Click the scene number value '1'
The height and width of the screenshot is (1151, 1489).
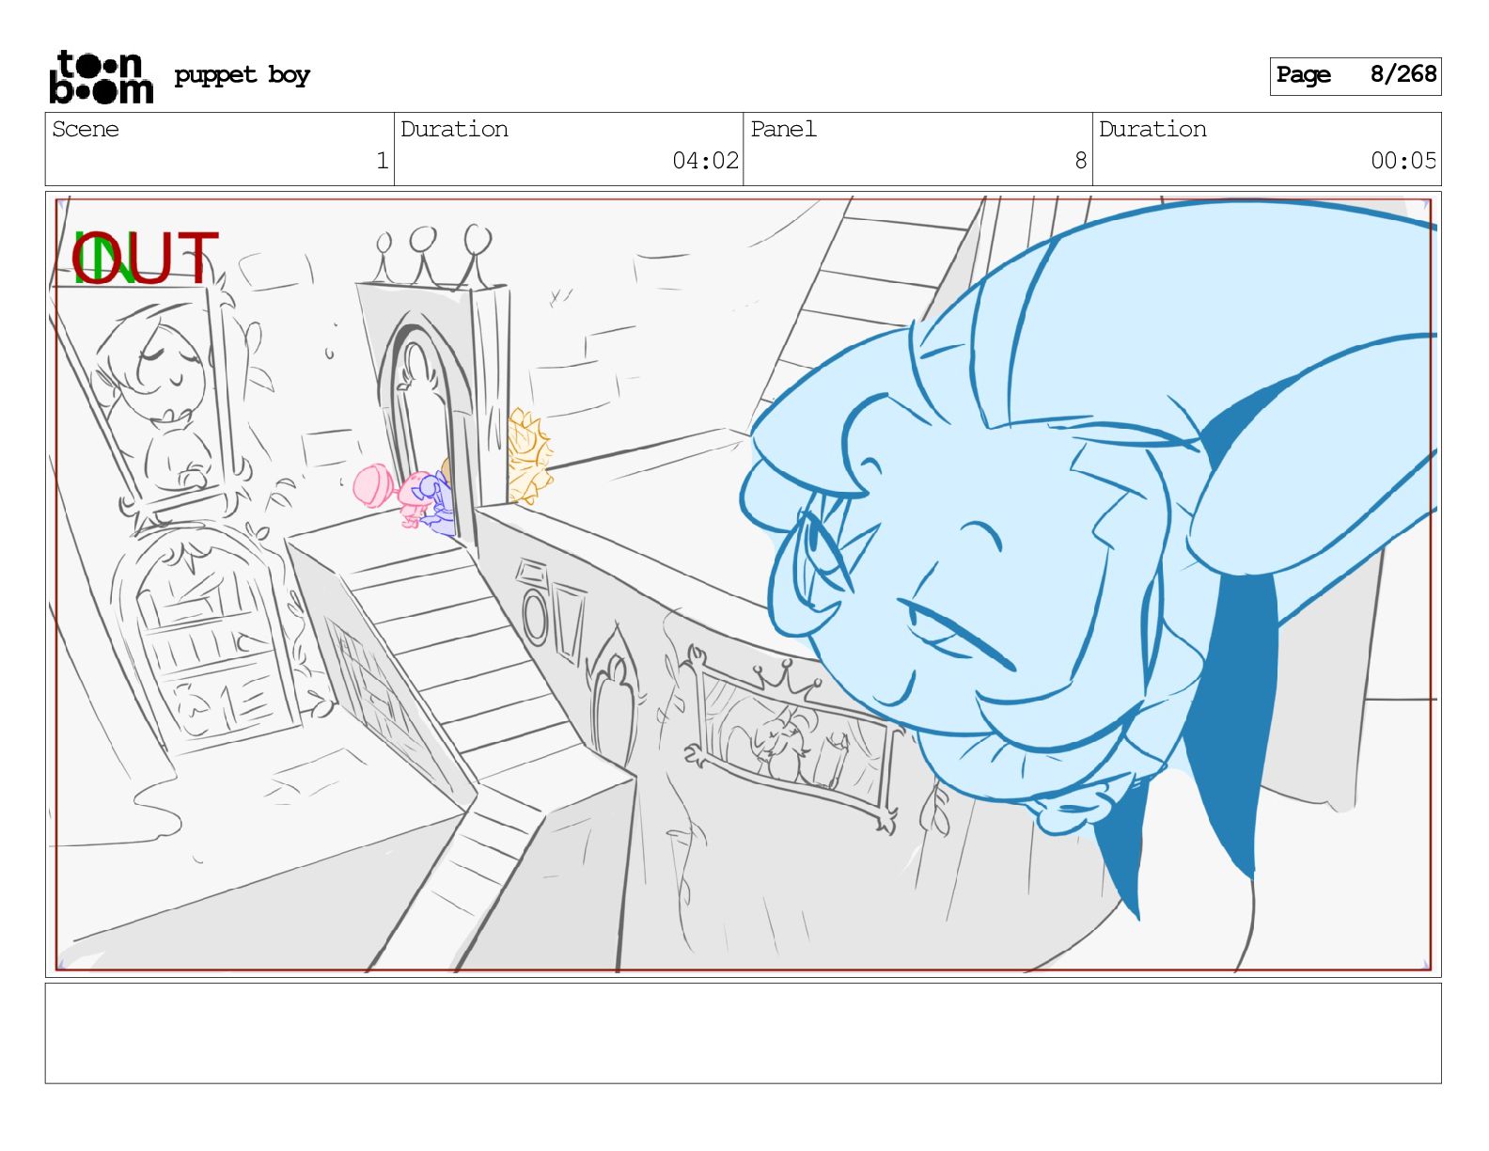[382, 161]
